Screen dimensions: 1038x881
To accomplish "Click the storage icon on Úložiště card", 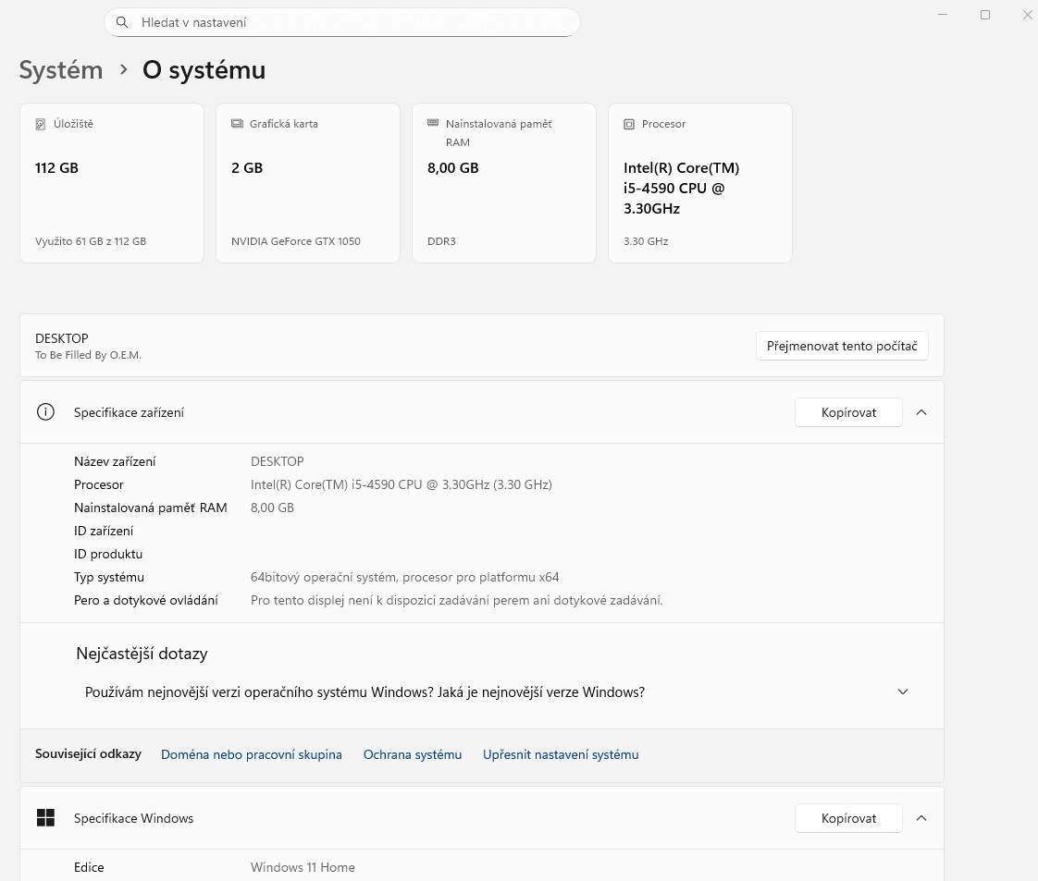I will click(40, 124).
